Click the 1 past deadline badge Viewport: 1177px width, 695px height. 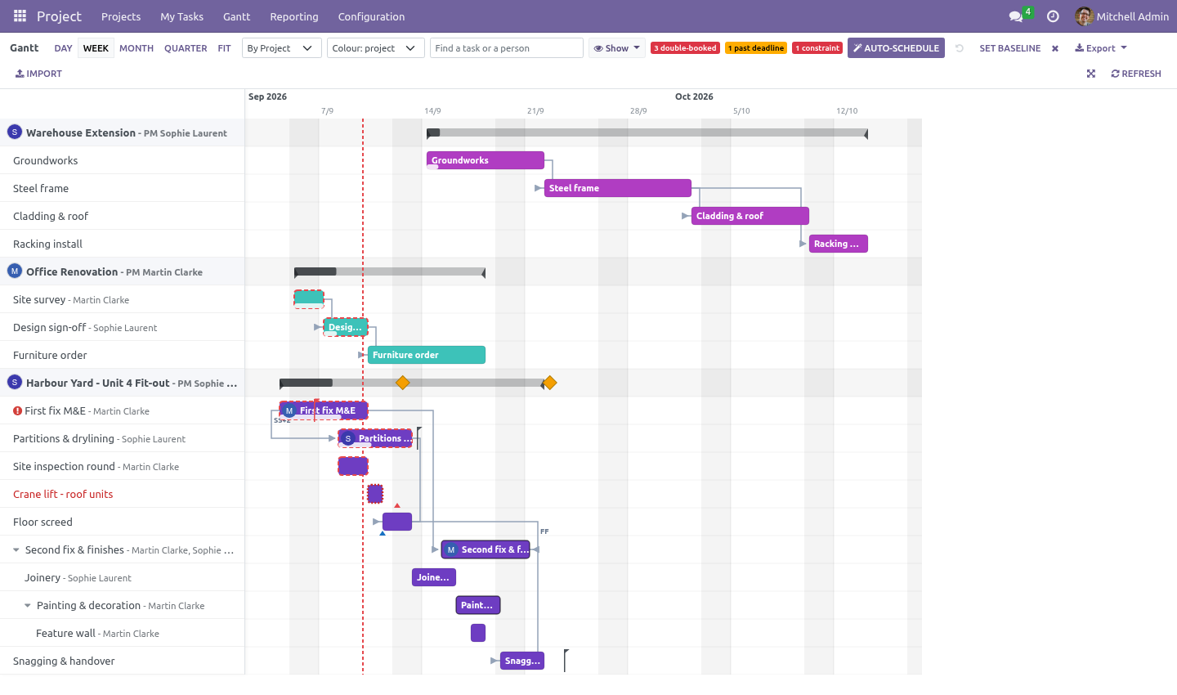pyautogui.click(x=756, y=48)
